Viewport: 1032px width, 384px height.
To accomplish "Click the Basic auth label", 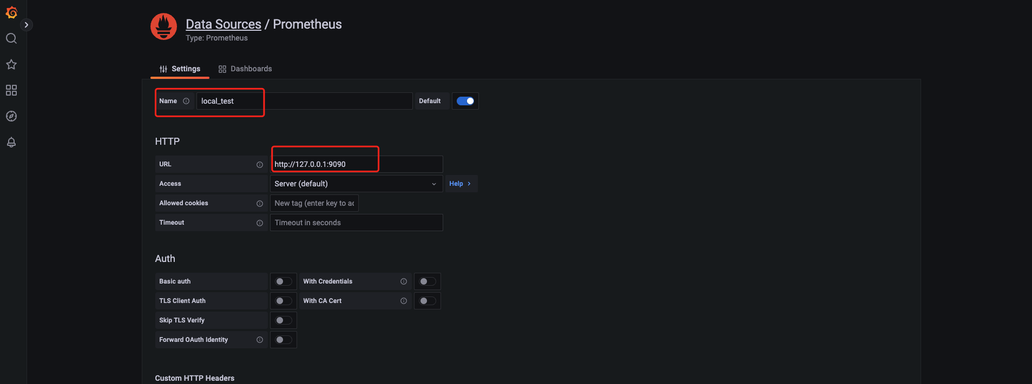I will point(175,281).
